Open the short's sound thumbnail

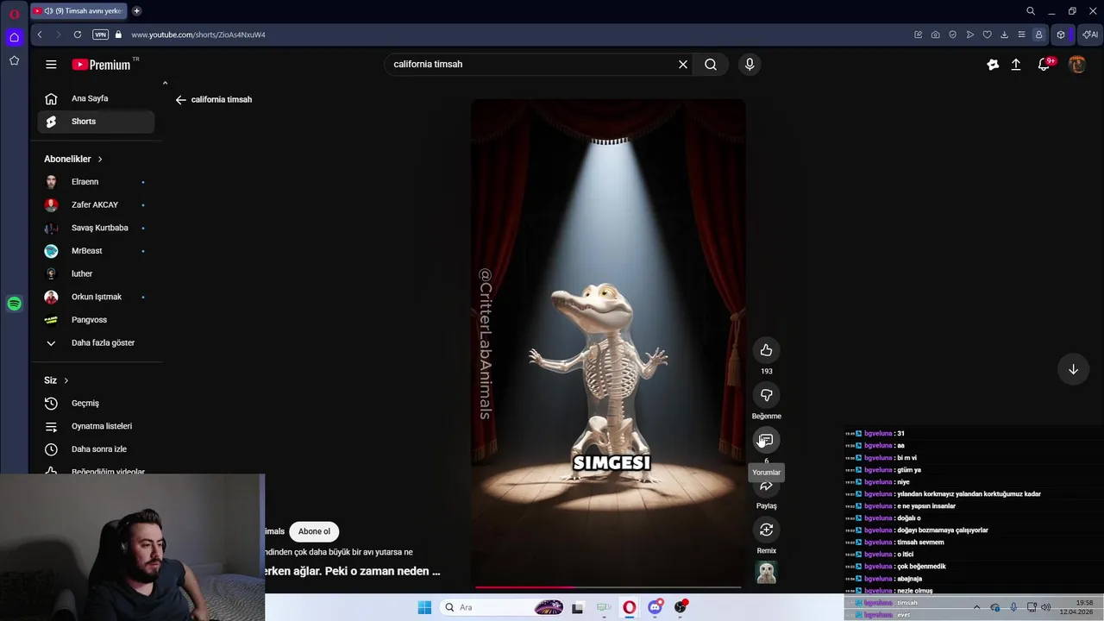point(766,573)
